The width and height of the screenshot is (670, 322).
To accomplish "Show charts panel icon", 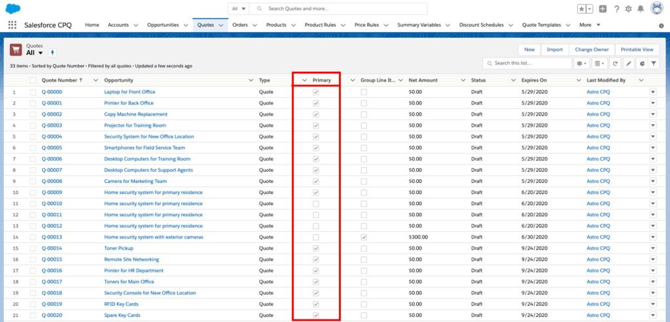I will pyautogui.click(x=641, y=63).
